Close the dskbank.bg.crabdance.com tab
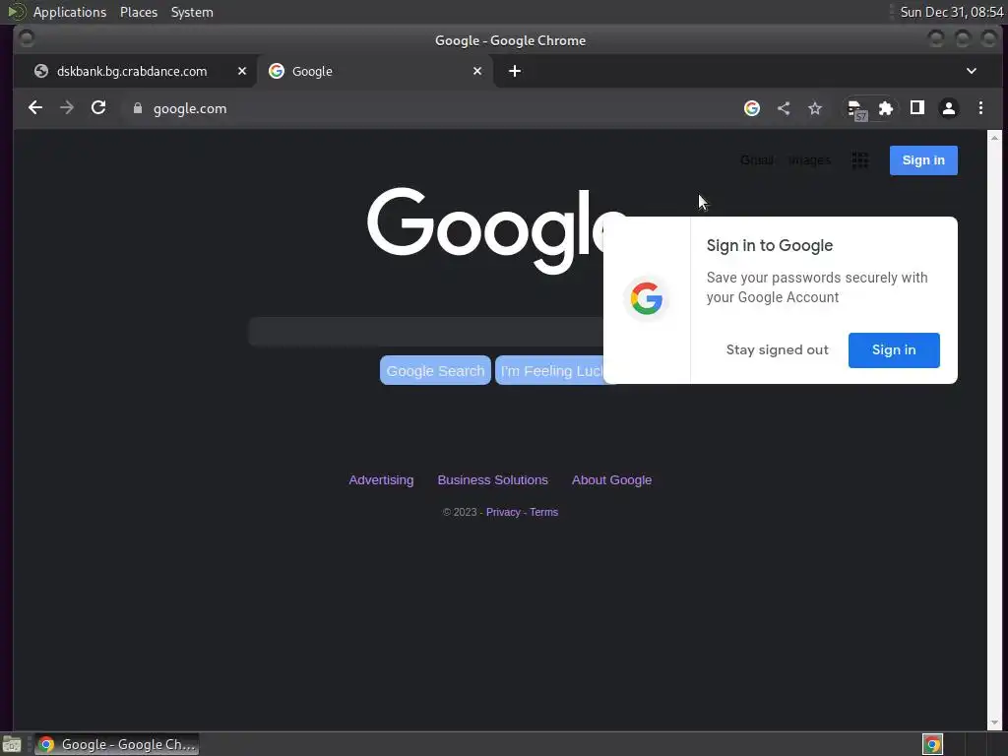 click(242, 71)
